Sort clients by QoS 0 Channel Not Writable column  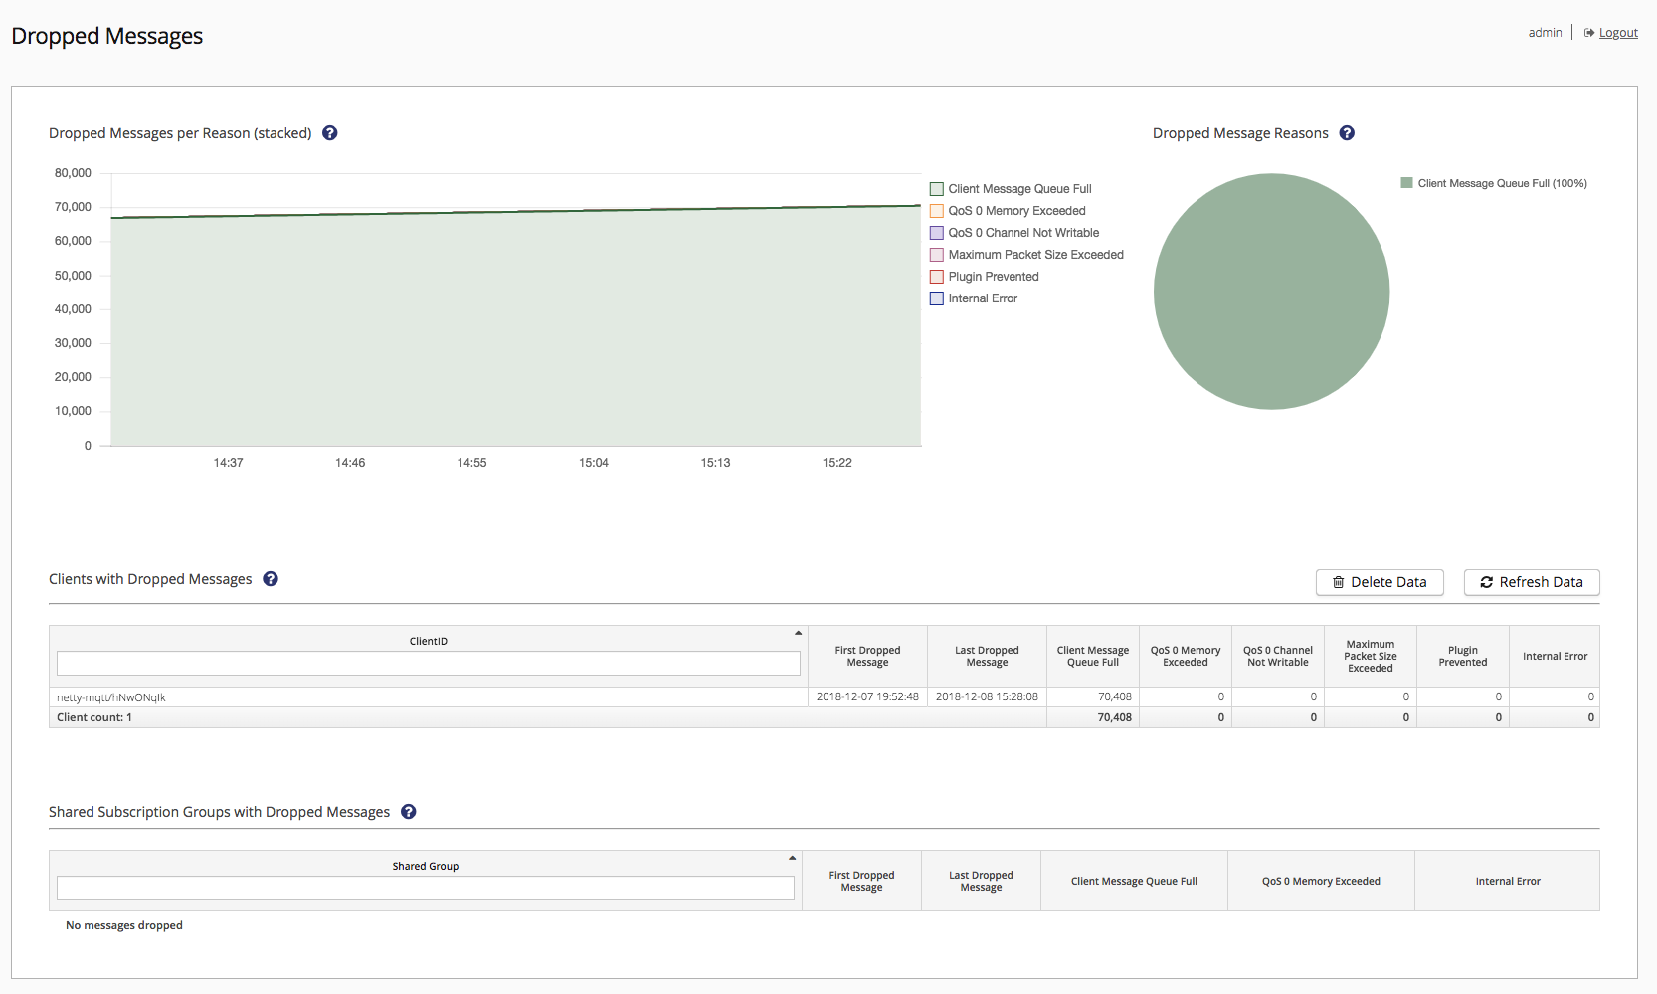pos(1278,657)
